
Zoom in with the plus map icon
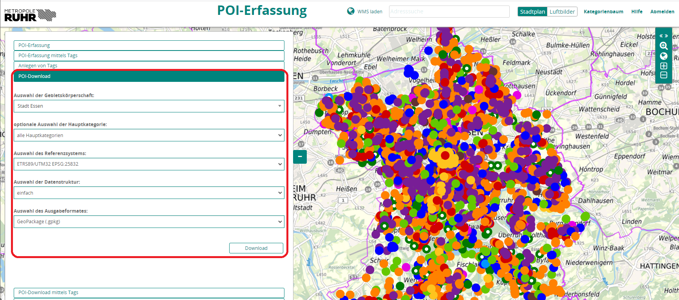coord(664,66)
